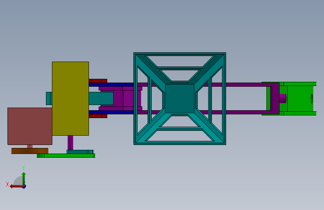324x210 pixels.
Task: Click the red X axis arrow of triad
Action: pos(16,186)
